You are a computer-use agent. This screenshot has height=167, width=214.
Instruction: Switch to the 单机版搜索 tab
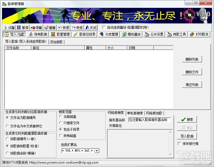(x=135, y=113)
